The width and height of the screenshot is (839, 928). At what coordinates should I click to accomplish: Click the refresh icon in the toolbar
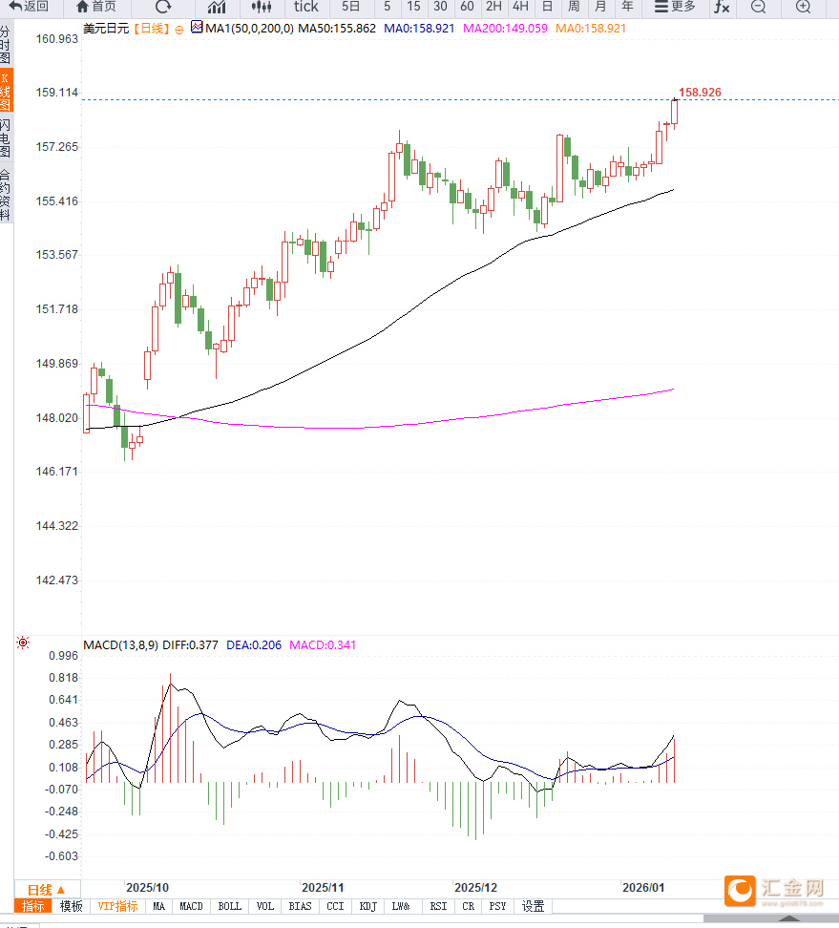tap(163, 7)
